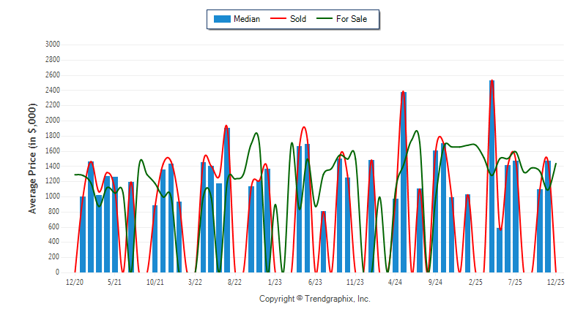Click the Copyright Trendgraphix, Inc. text

315,299
